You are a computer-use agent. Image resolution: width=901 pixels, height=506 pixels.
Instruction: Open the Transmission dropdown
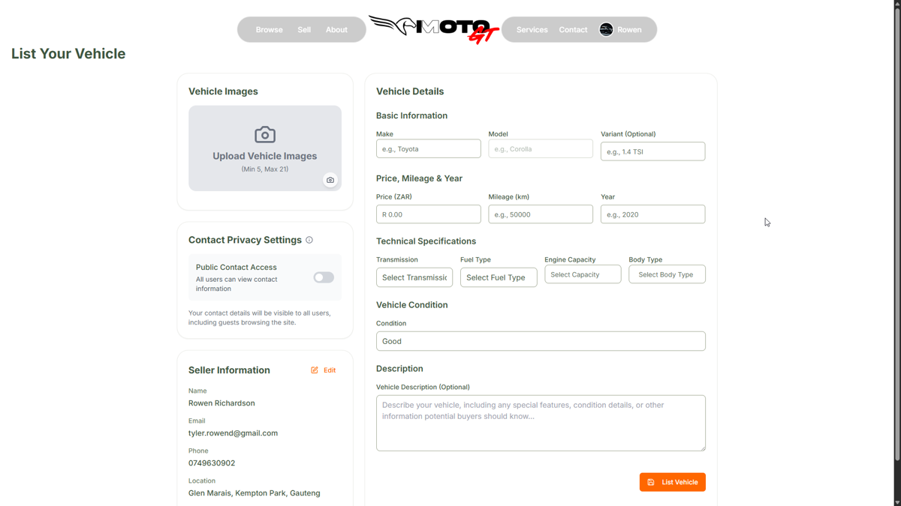click(x=414, y=277)
